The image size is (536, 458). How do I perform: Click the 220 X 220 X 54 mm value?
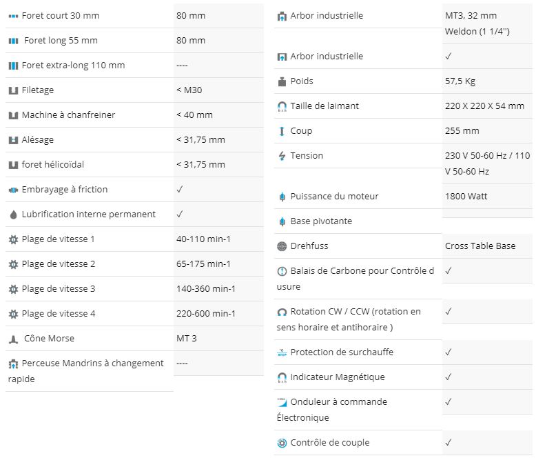click(484, 106)
